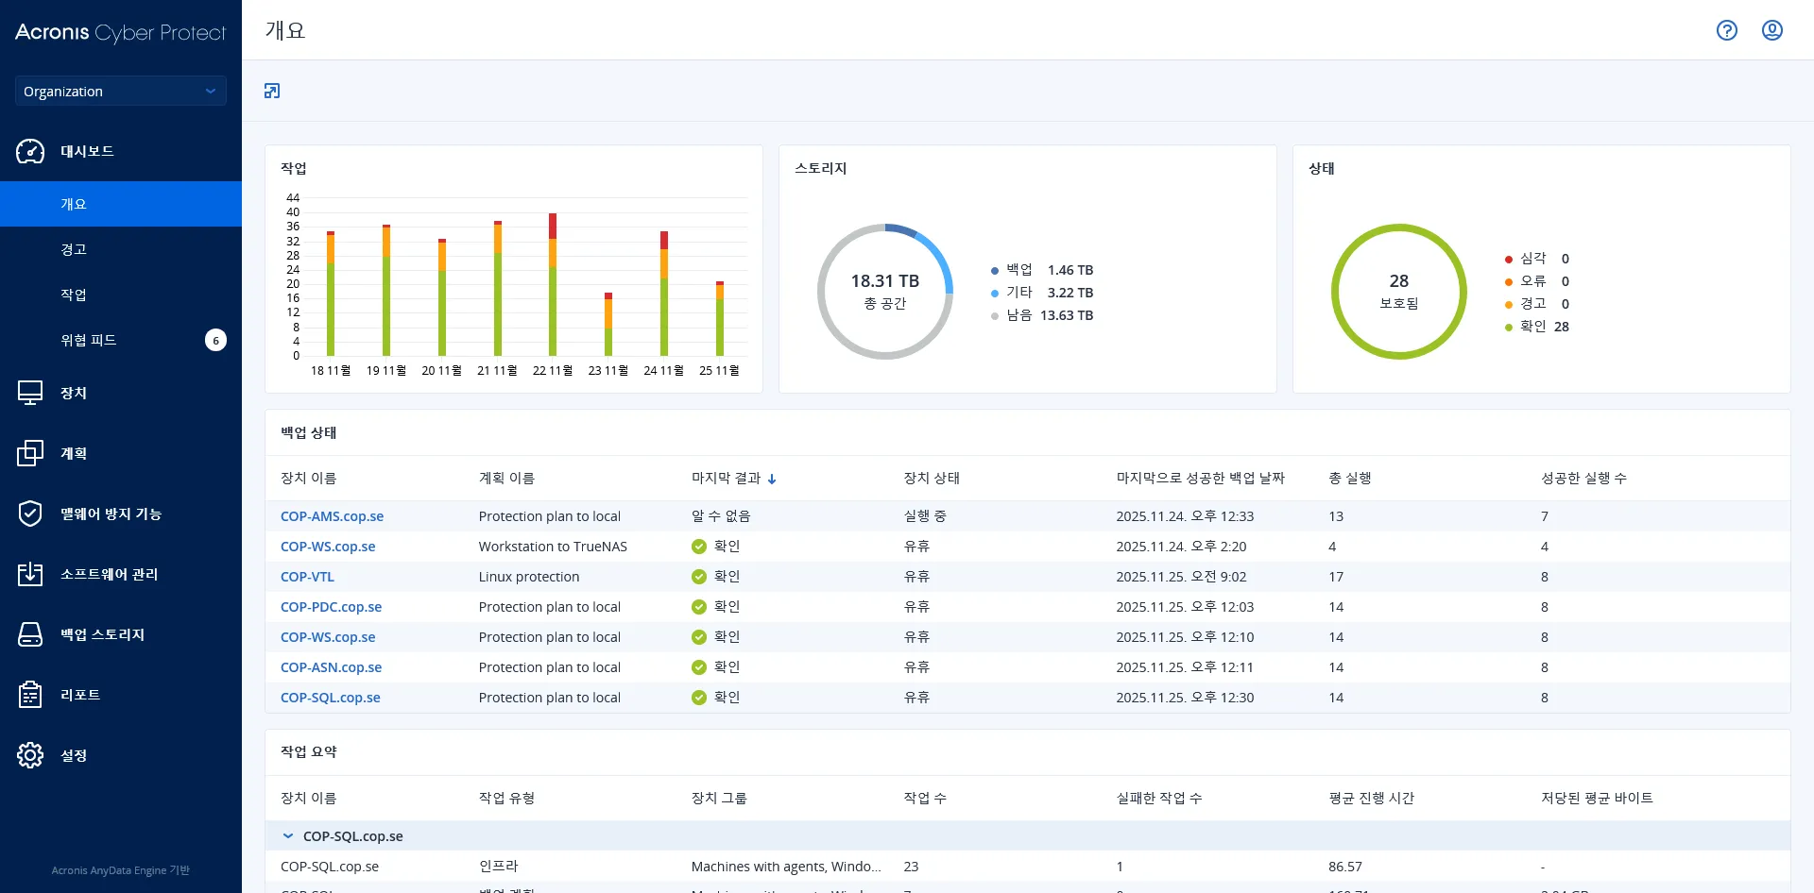Screen dimensions: 1814x893
Task: Sort by 마지막 결과 column arrow
Action: click(x=772, y=480)
